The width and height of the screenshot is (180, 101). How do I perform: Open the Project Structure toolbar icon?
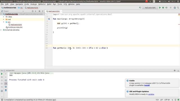(x=175, y=8)
